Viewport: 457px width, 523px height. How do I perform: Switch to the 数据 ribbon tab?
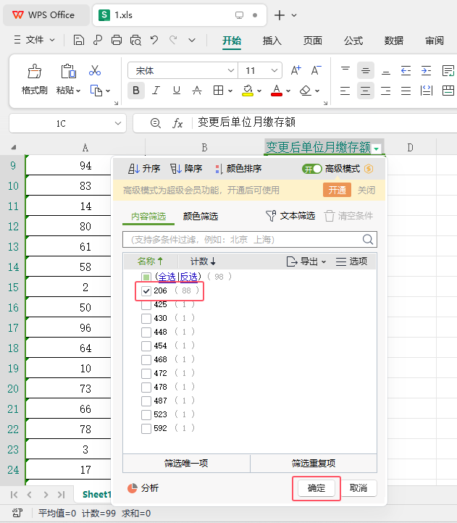pyautogui.click(x=393, y=41)
